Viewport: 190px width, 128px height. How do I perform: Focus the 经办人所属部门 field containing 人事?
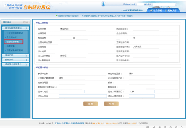tap(142, 92)
